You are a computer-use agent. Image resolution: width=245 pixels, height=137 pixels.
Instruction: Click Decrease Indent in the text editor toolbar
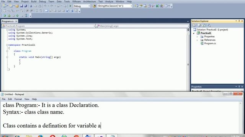27,11
